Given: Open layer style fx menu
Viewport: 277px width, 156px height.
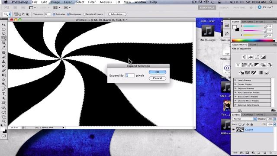Looking at the screenshot, I should pyautogui.click(x=242, y=153).
